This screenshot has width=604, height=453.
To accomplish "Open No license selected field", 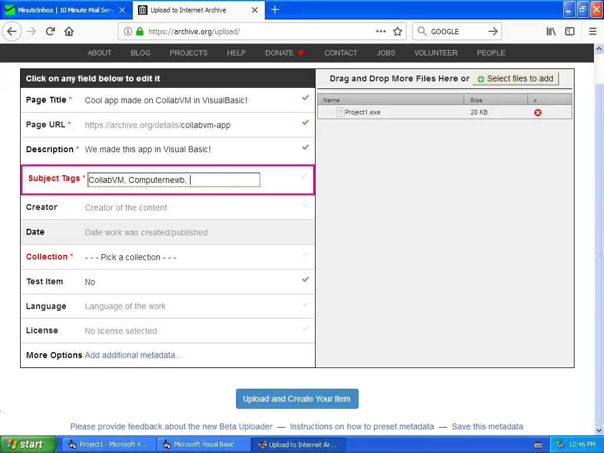I will tap(120, 331).
